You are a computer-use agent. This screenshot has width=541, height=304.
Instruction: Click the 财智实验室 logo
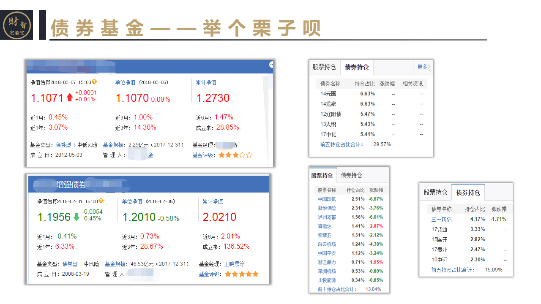[x=16, y=25]
